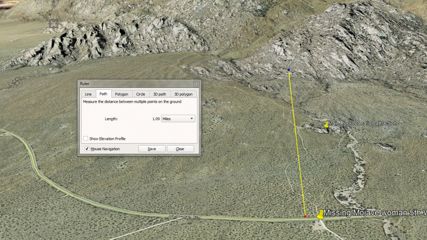The image size is (427, 240).
Task: Switch to the Circle tab
Action: click(141, 94)
